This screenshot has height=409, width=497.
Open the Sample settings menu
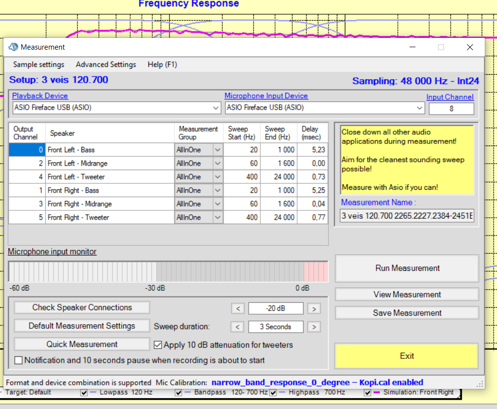point(38,64)
